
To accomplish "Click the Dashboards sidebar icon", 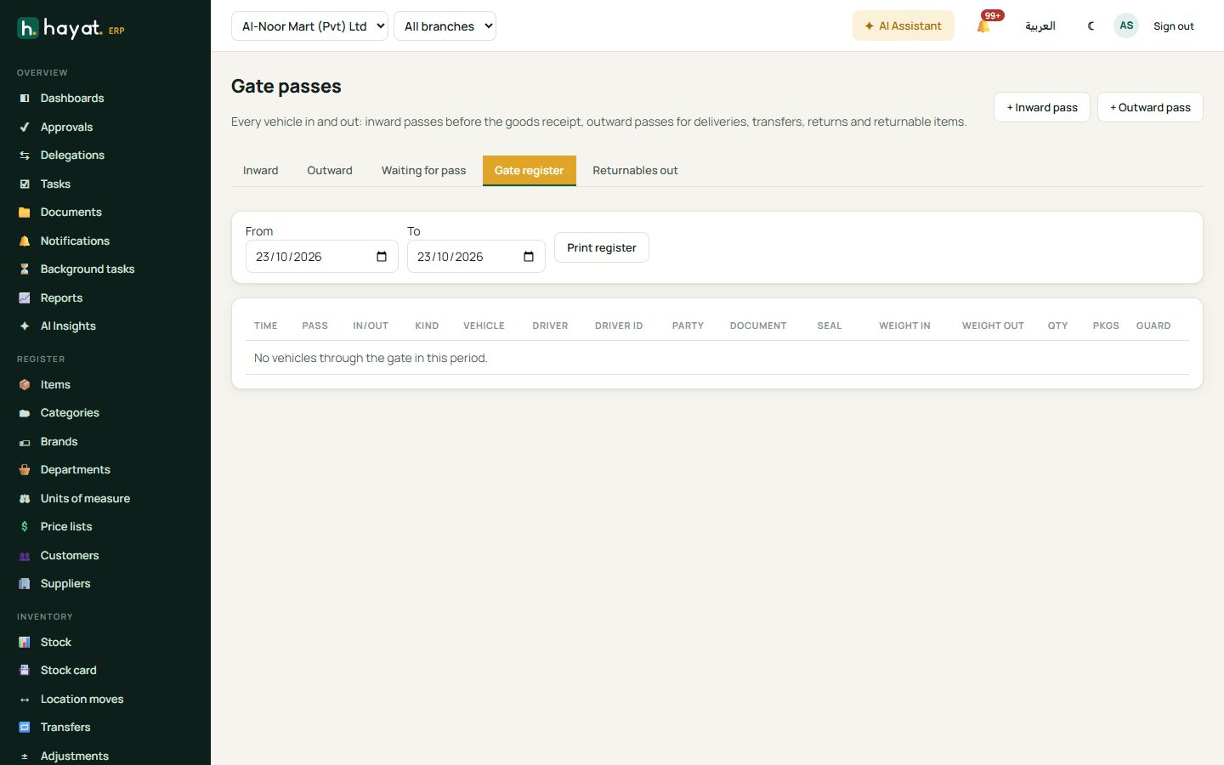I will 25,99.
